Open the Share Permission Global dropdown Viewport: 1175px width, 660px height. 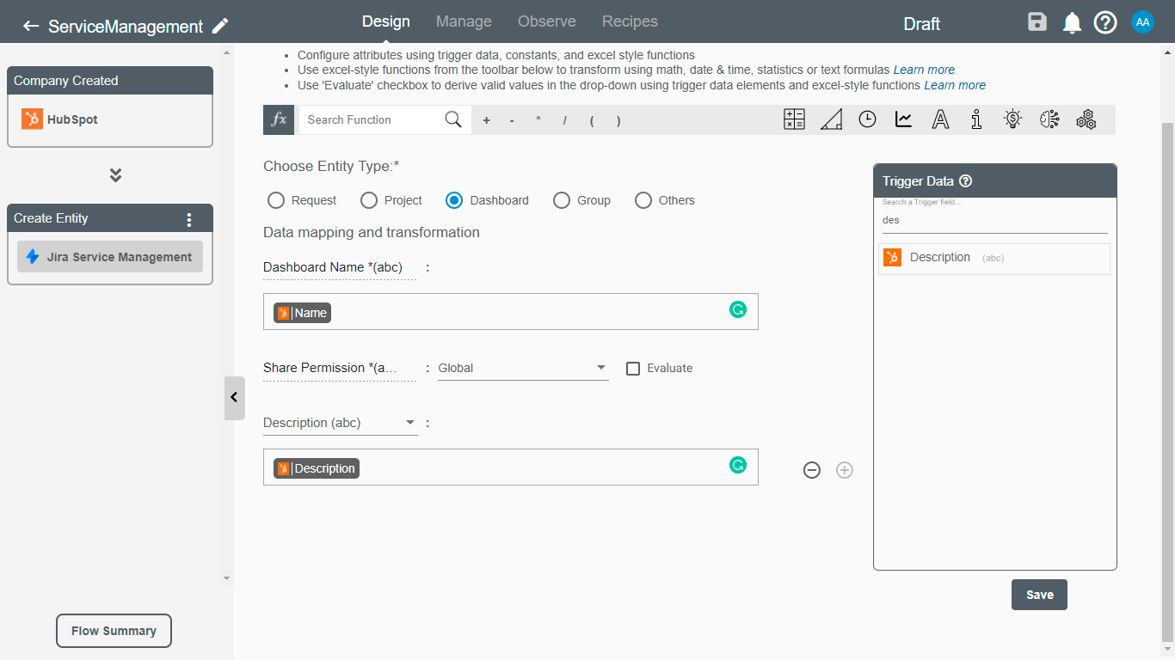523,368
